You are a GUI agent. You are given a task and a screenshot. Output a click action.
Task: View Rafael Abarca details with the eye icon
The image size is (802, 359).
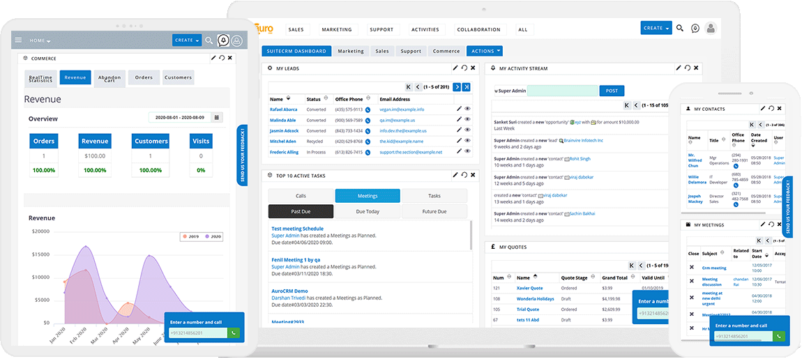468,109
